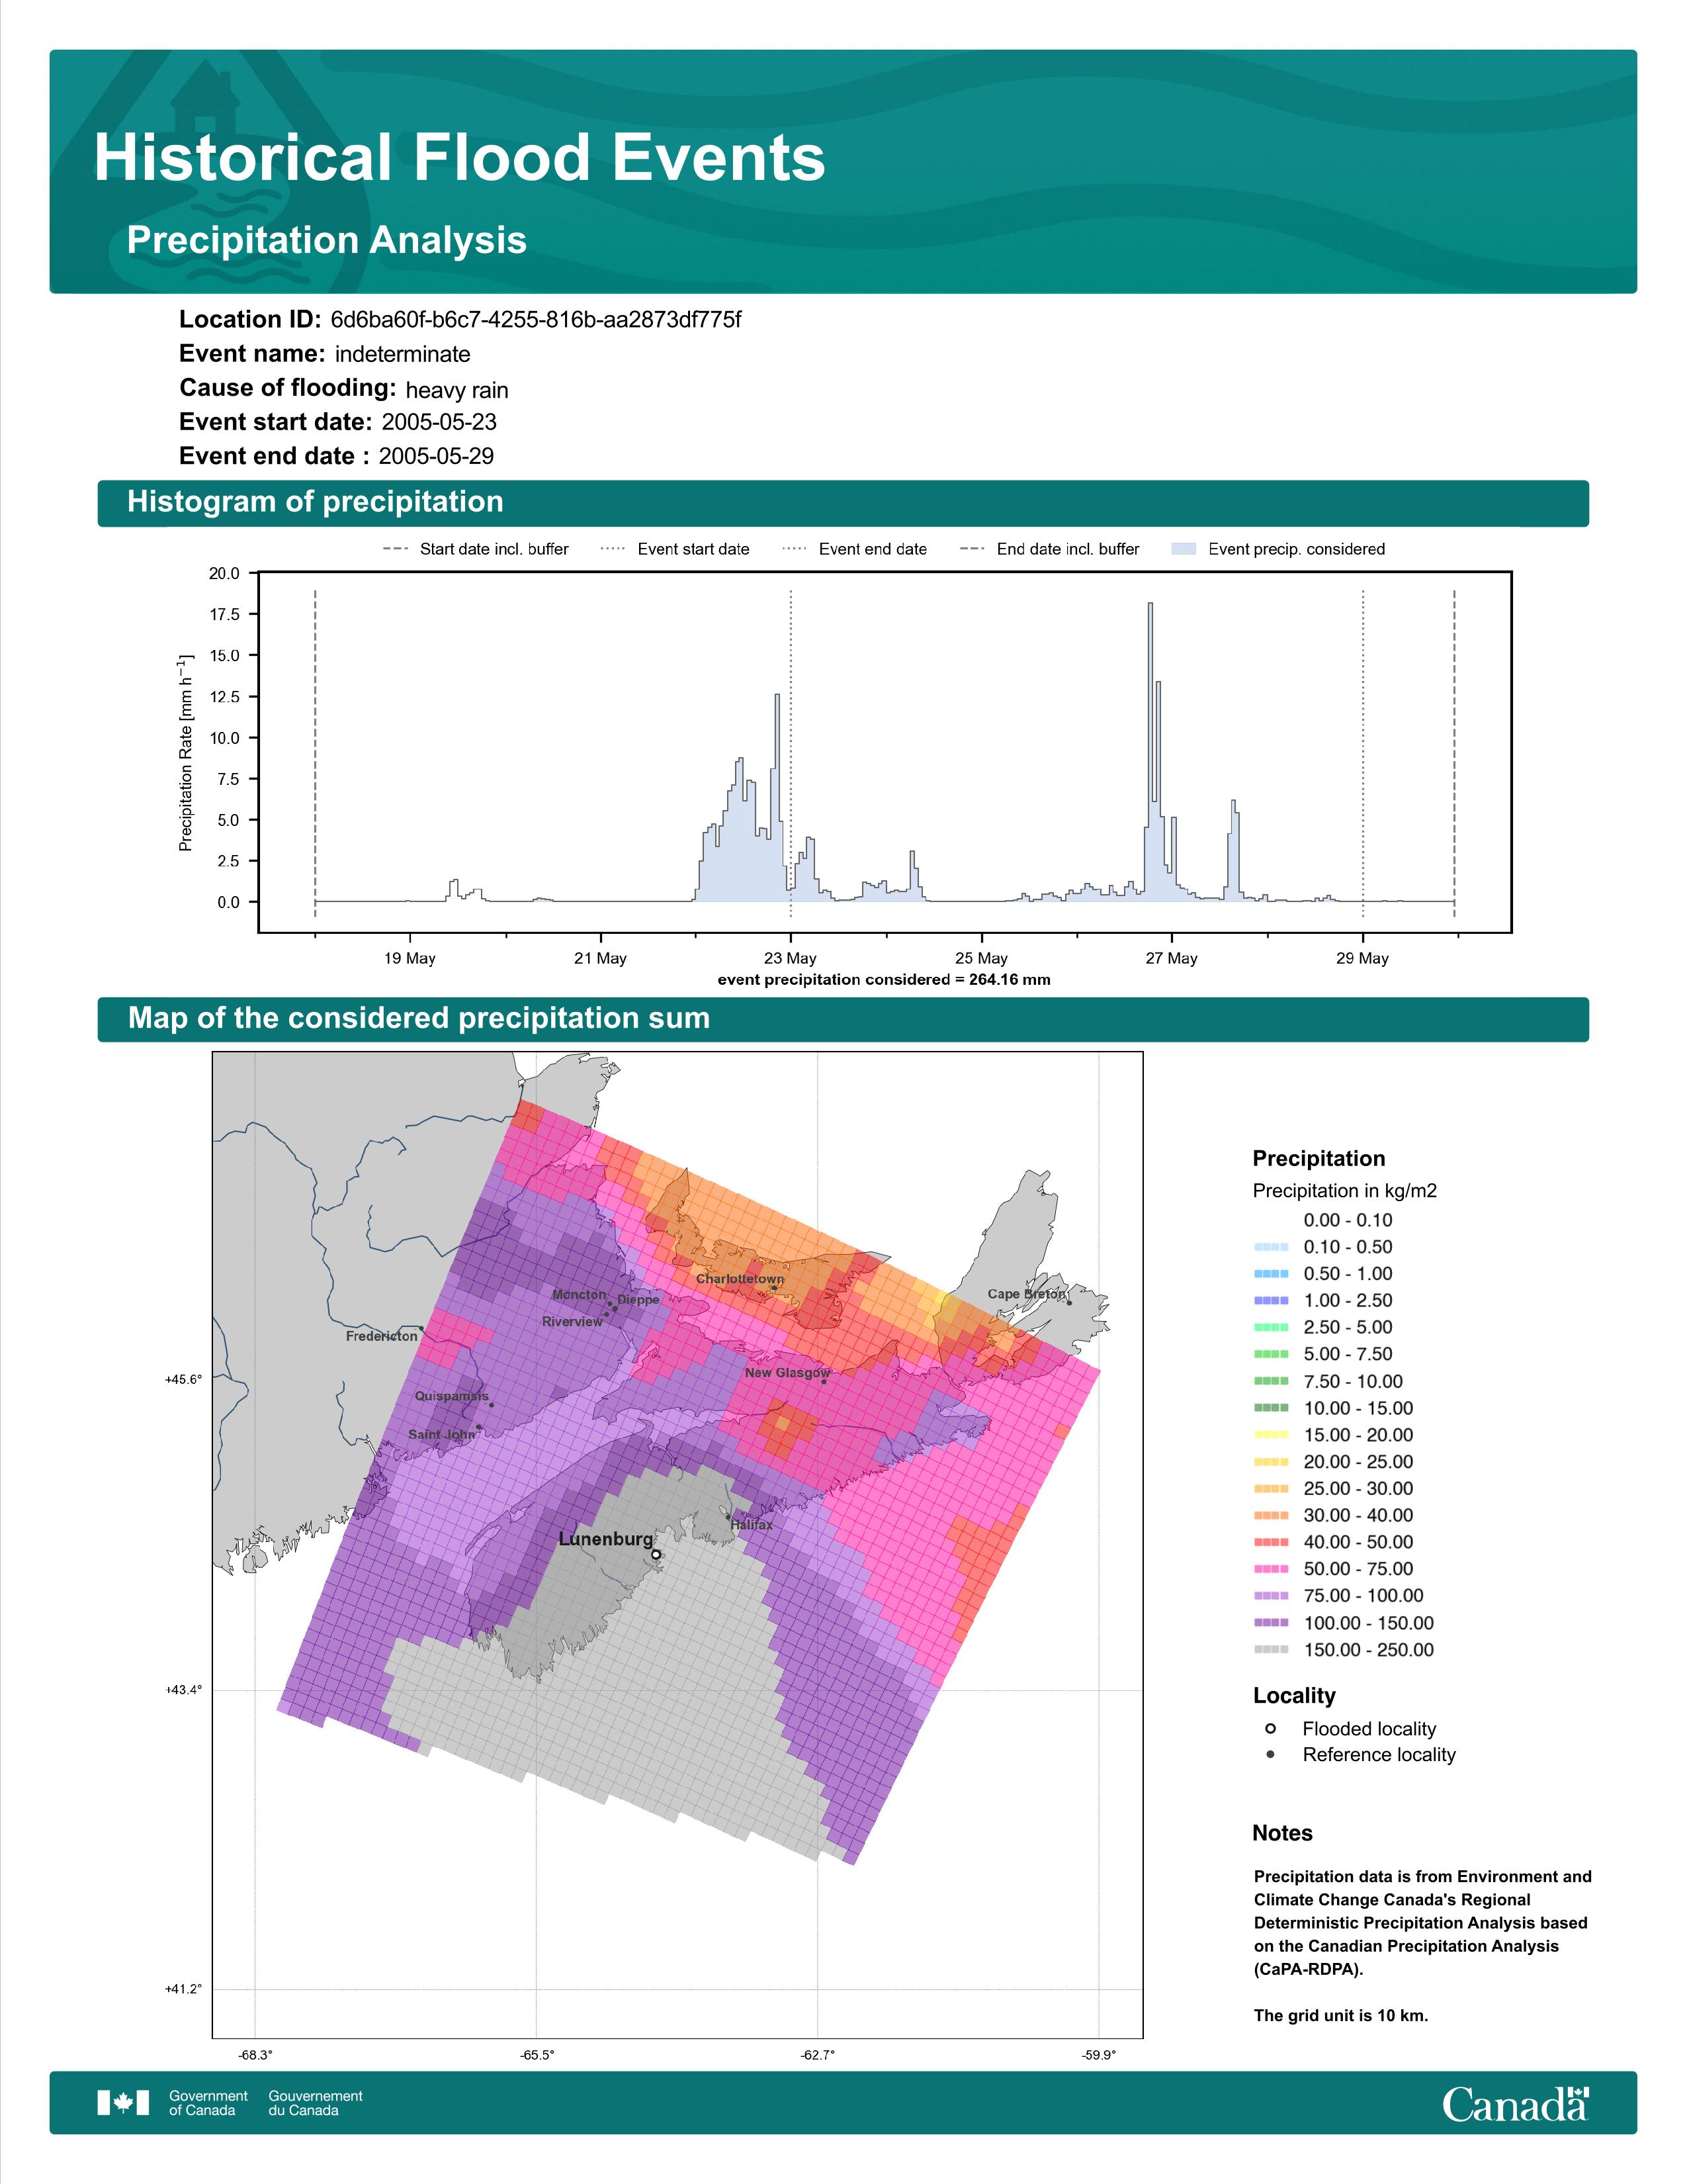Viewport: 1687px width, 2184px height.
Task: Click the Canada flag logo in footer
Action: pos(123,2103)
